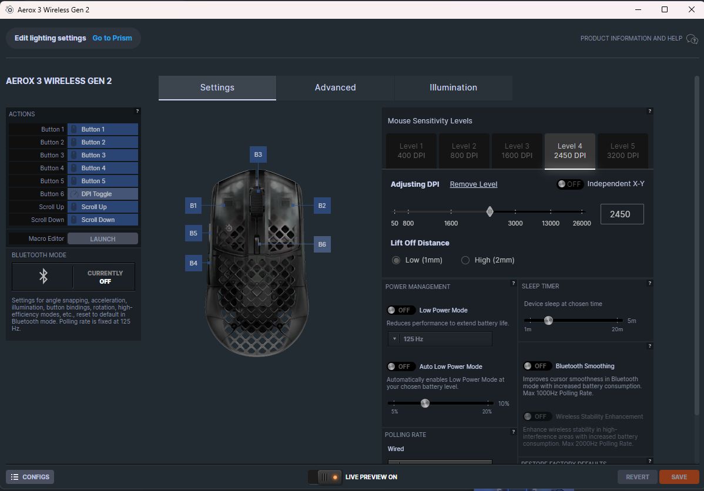Switch to the Advanced tab

point(336,88)
